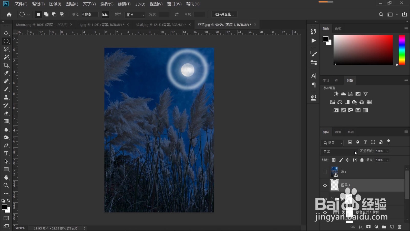Switch to the 长城.jpg document tab

[x=161, y=25]
